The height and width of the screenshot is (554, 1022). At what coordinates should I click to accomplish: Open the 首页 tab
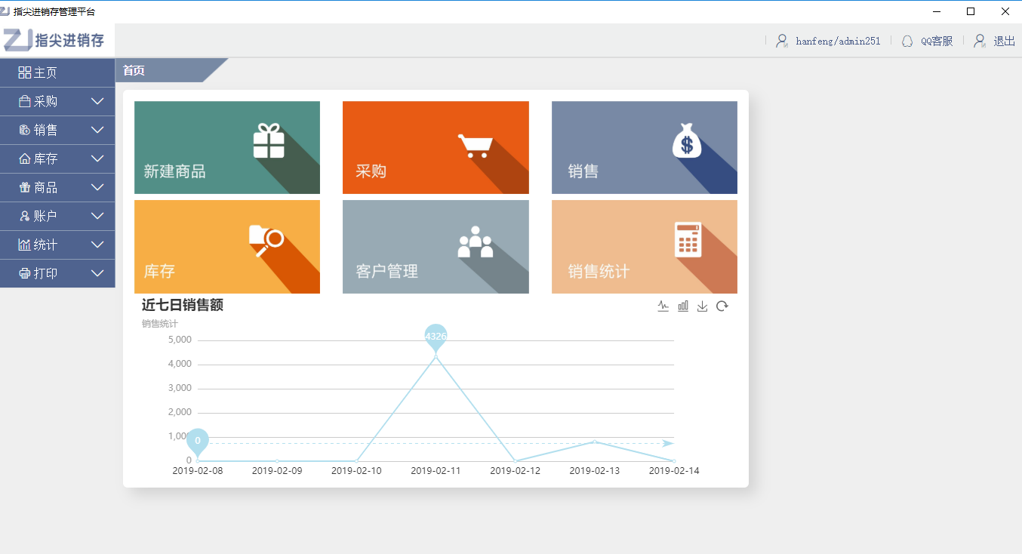click(x=134, y=71)
